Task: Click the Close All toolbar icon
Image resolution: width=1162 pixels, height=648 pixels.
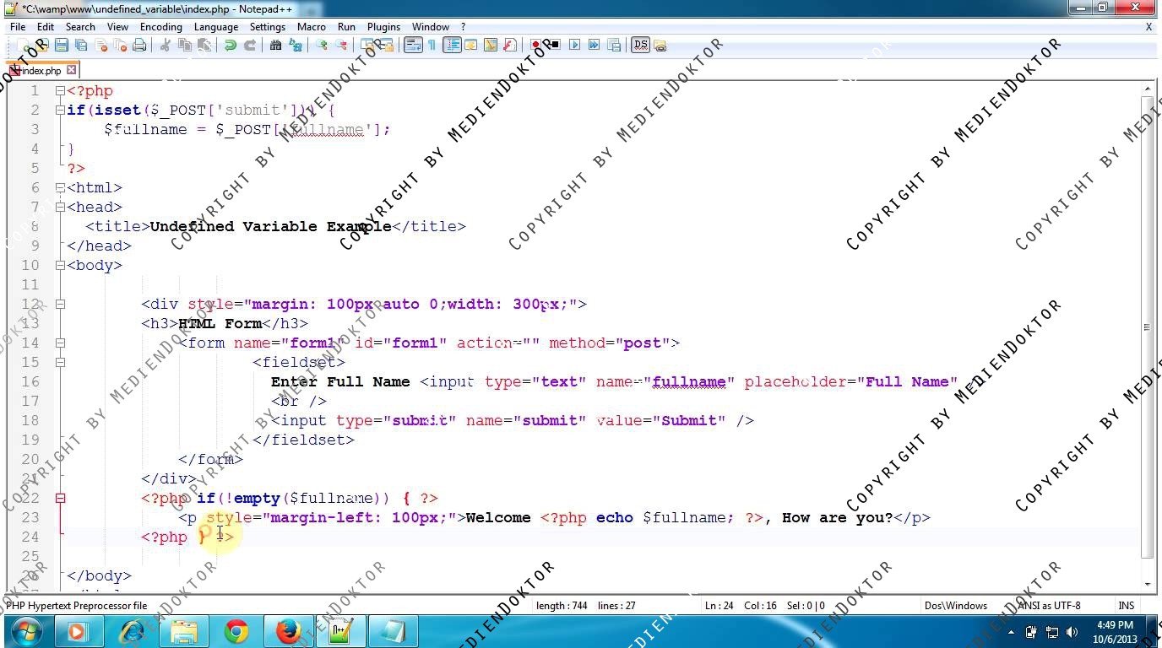Action: click(x=120, y=46)
